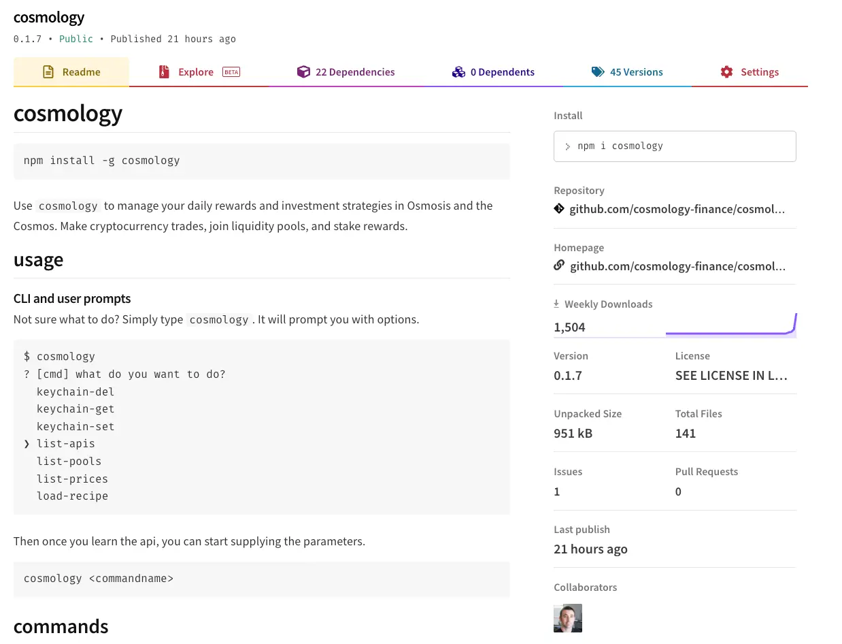Open the repository link github.com/cosmology-finance

pos(678,209)
